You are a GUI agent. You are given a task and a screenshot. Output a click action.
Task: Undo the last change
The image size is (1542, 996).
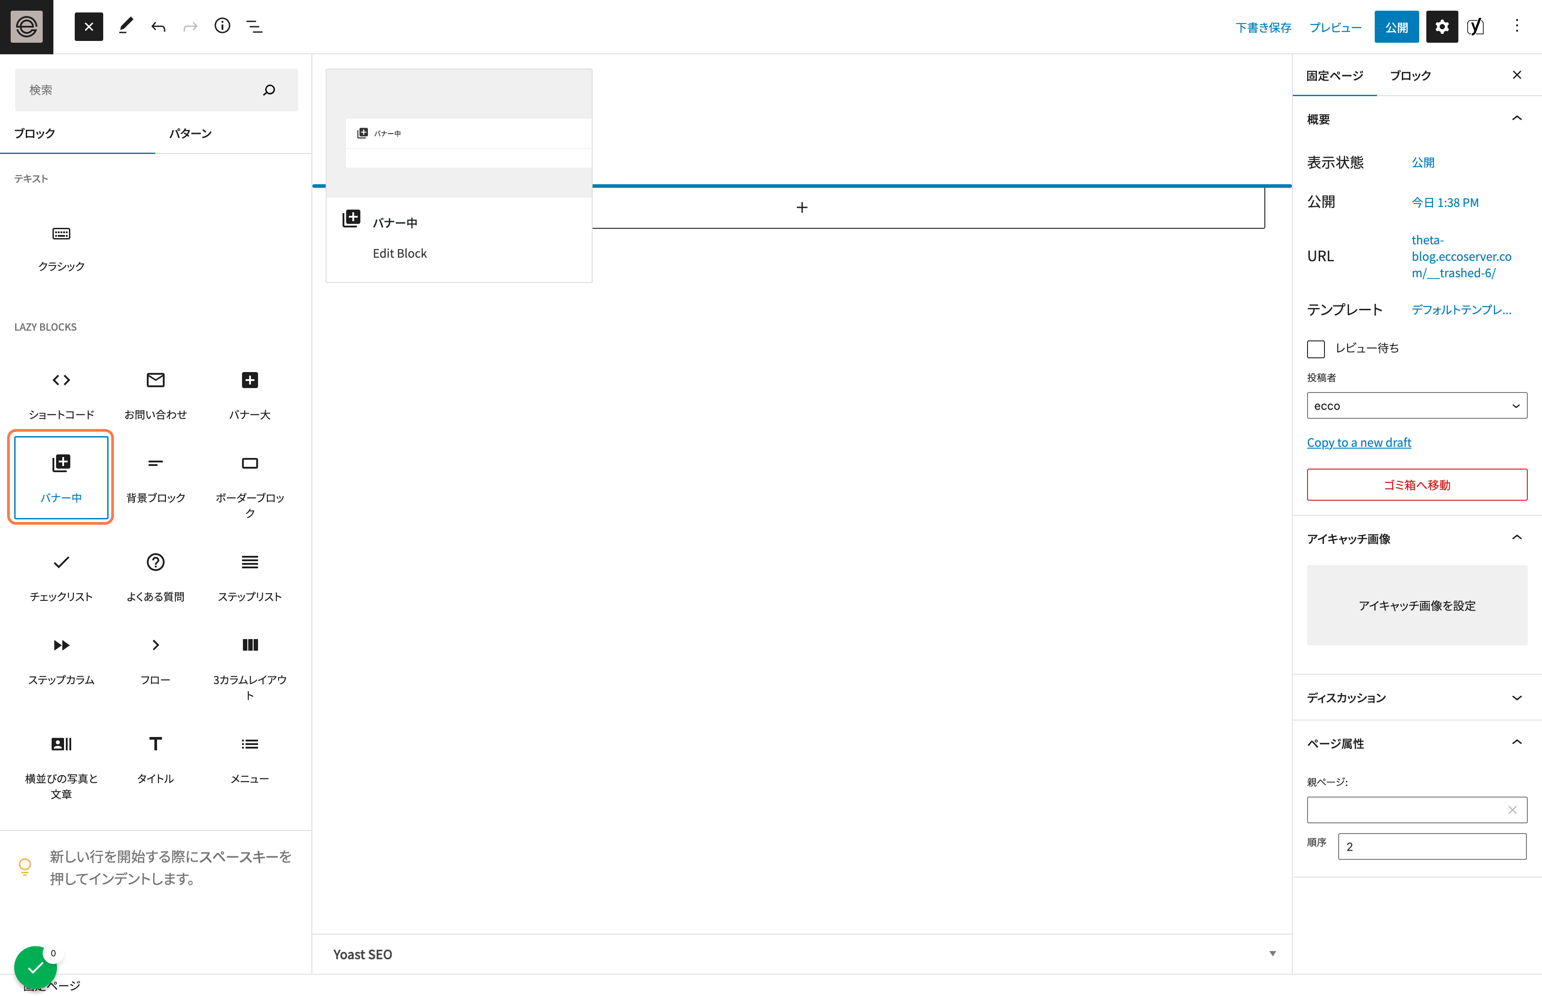point(158,27)
